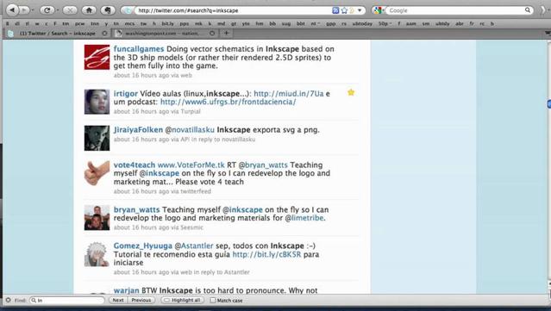
Task: Switch to the Twitter / Search - inkscape tab
Action: (57, 34)
